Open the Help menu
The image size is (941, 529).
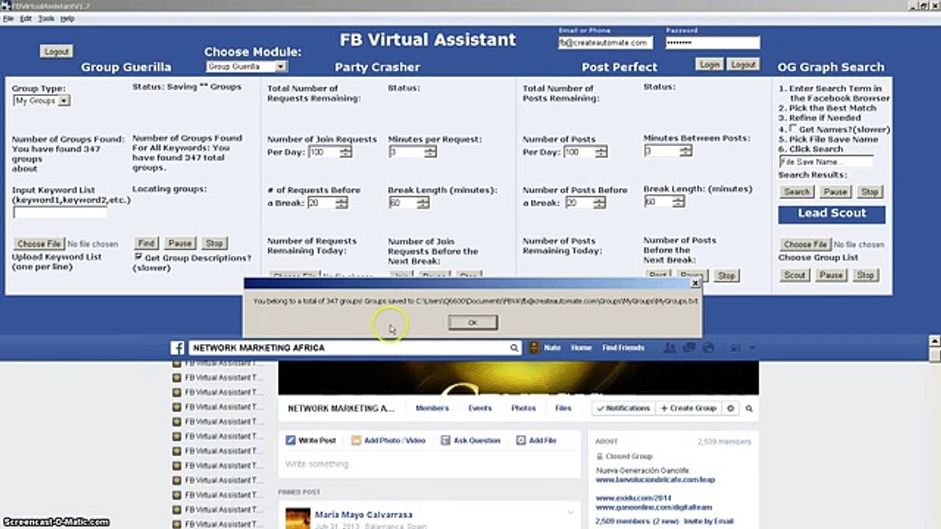(67, 18)
